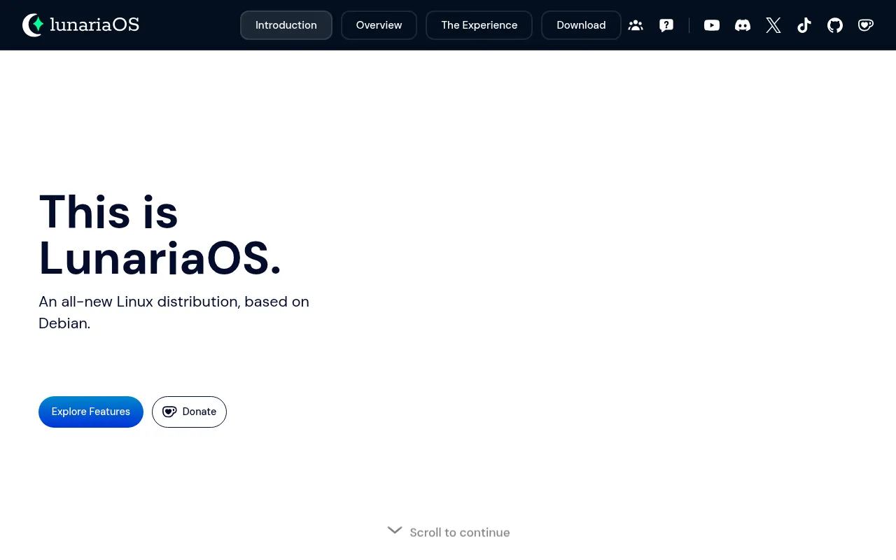Open the X (Twitter) icon
Image resolution: width=896 pixels, height=560 pixels.
click(x=773, y=25)
